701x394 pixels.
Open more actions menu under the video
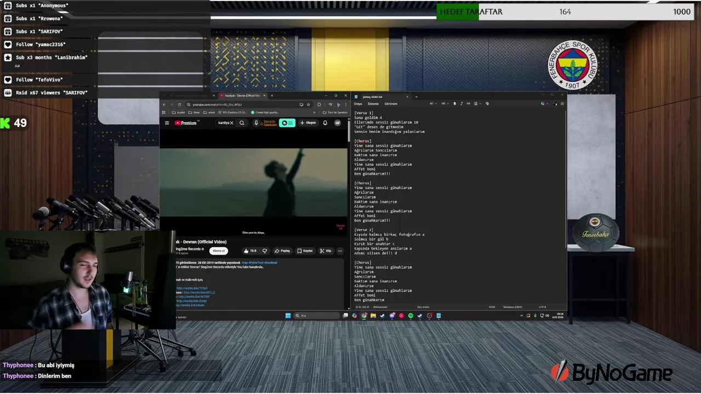tap(340, 251)
